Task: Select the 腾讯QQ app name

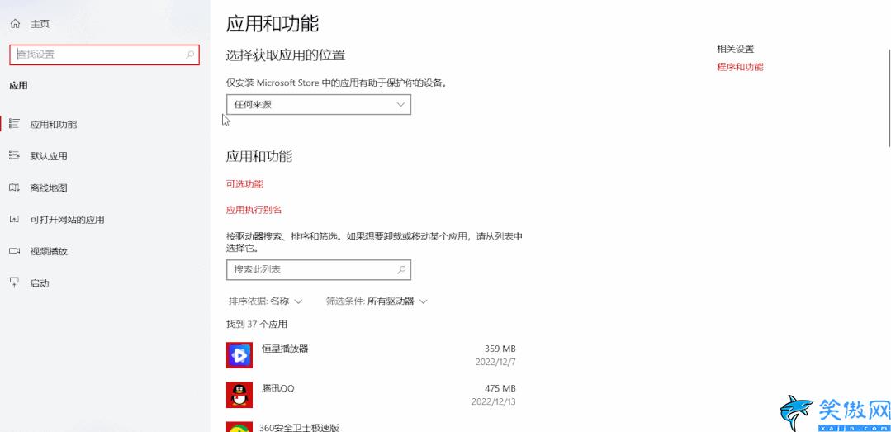Action: tap(277, 389)
